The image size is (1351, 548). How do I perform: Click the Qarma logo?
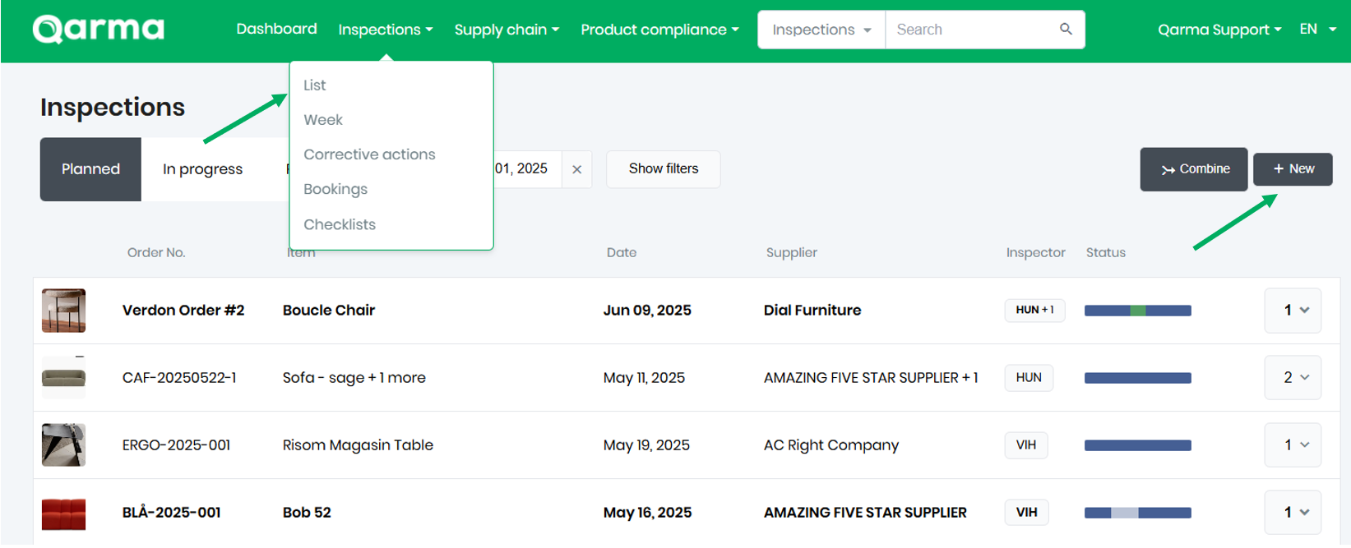[x=99, y=30]
